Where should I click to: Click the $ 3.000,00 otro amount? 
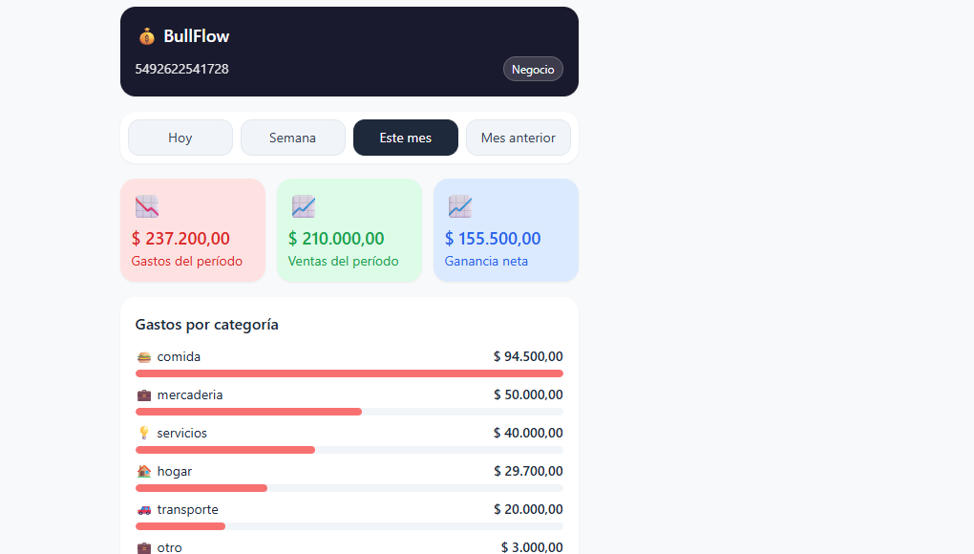click(532, 547)
